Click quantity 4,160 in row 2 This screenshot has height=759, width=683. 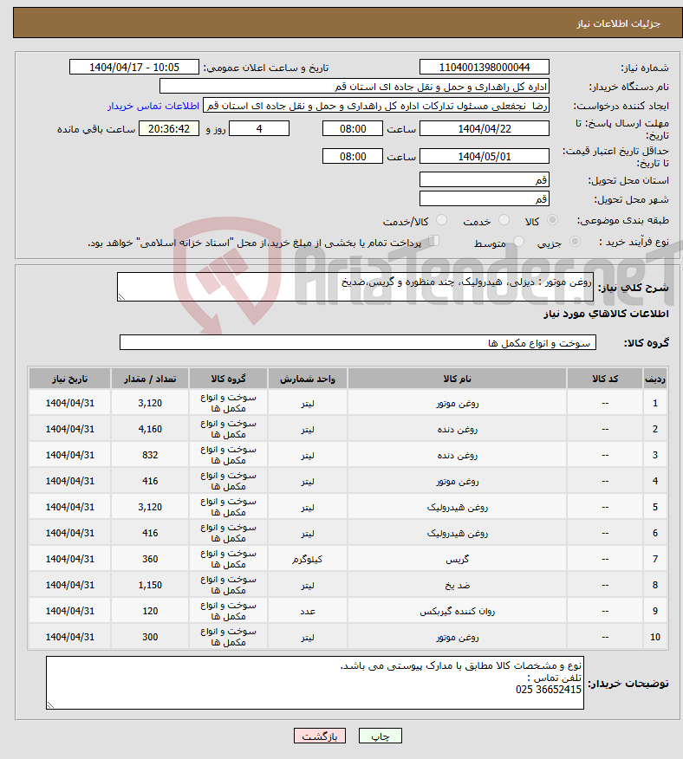[150, 430]
